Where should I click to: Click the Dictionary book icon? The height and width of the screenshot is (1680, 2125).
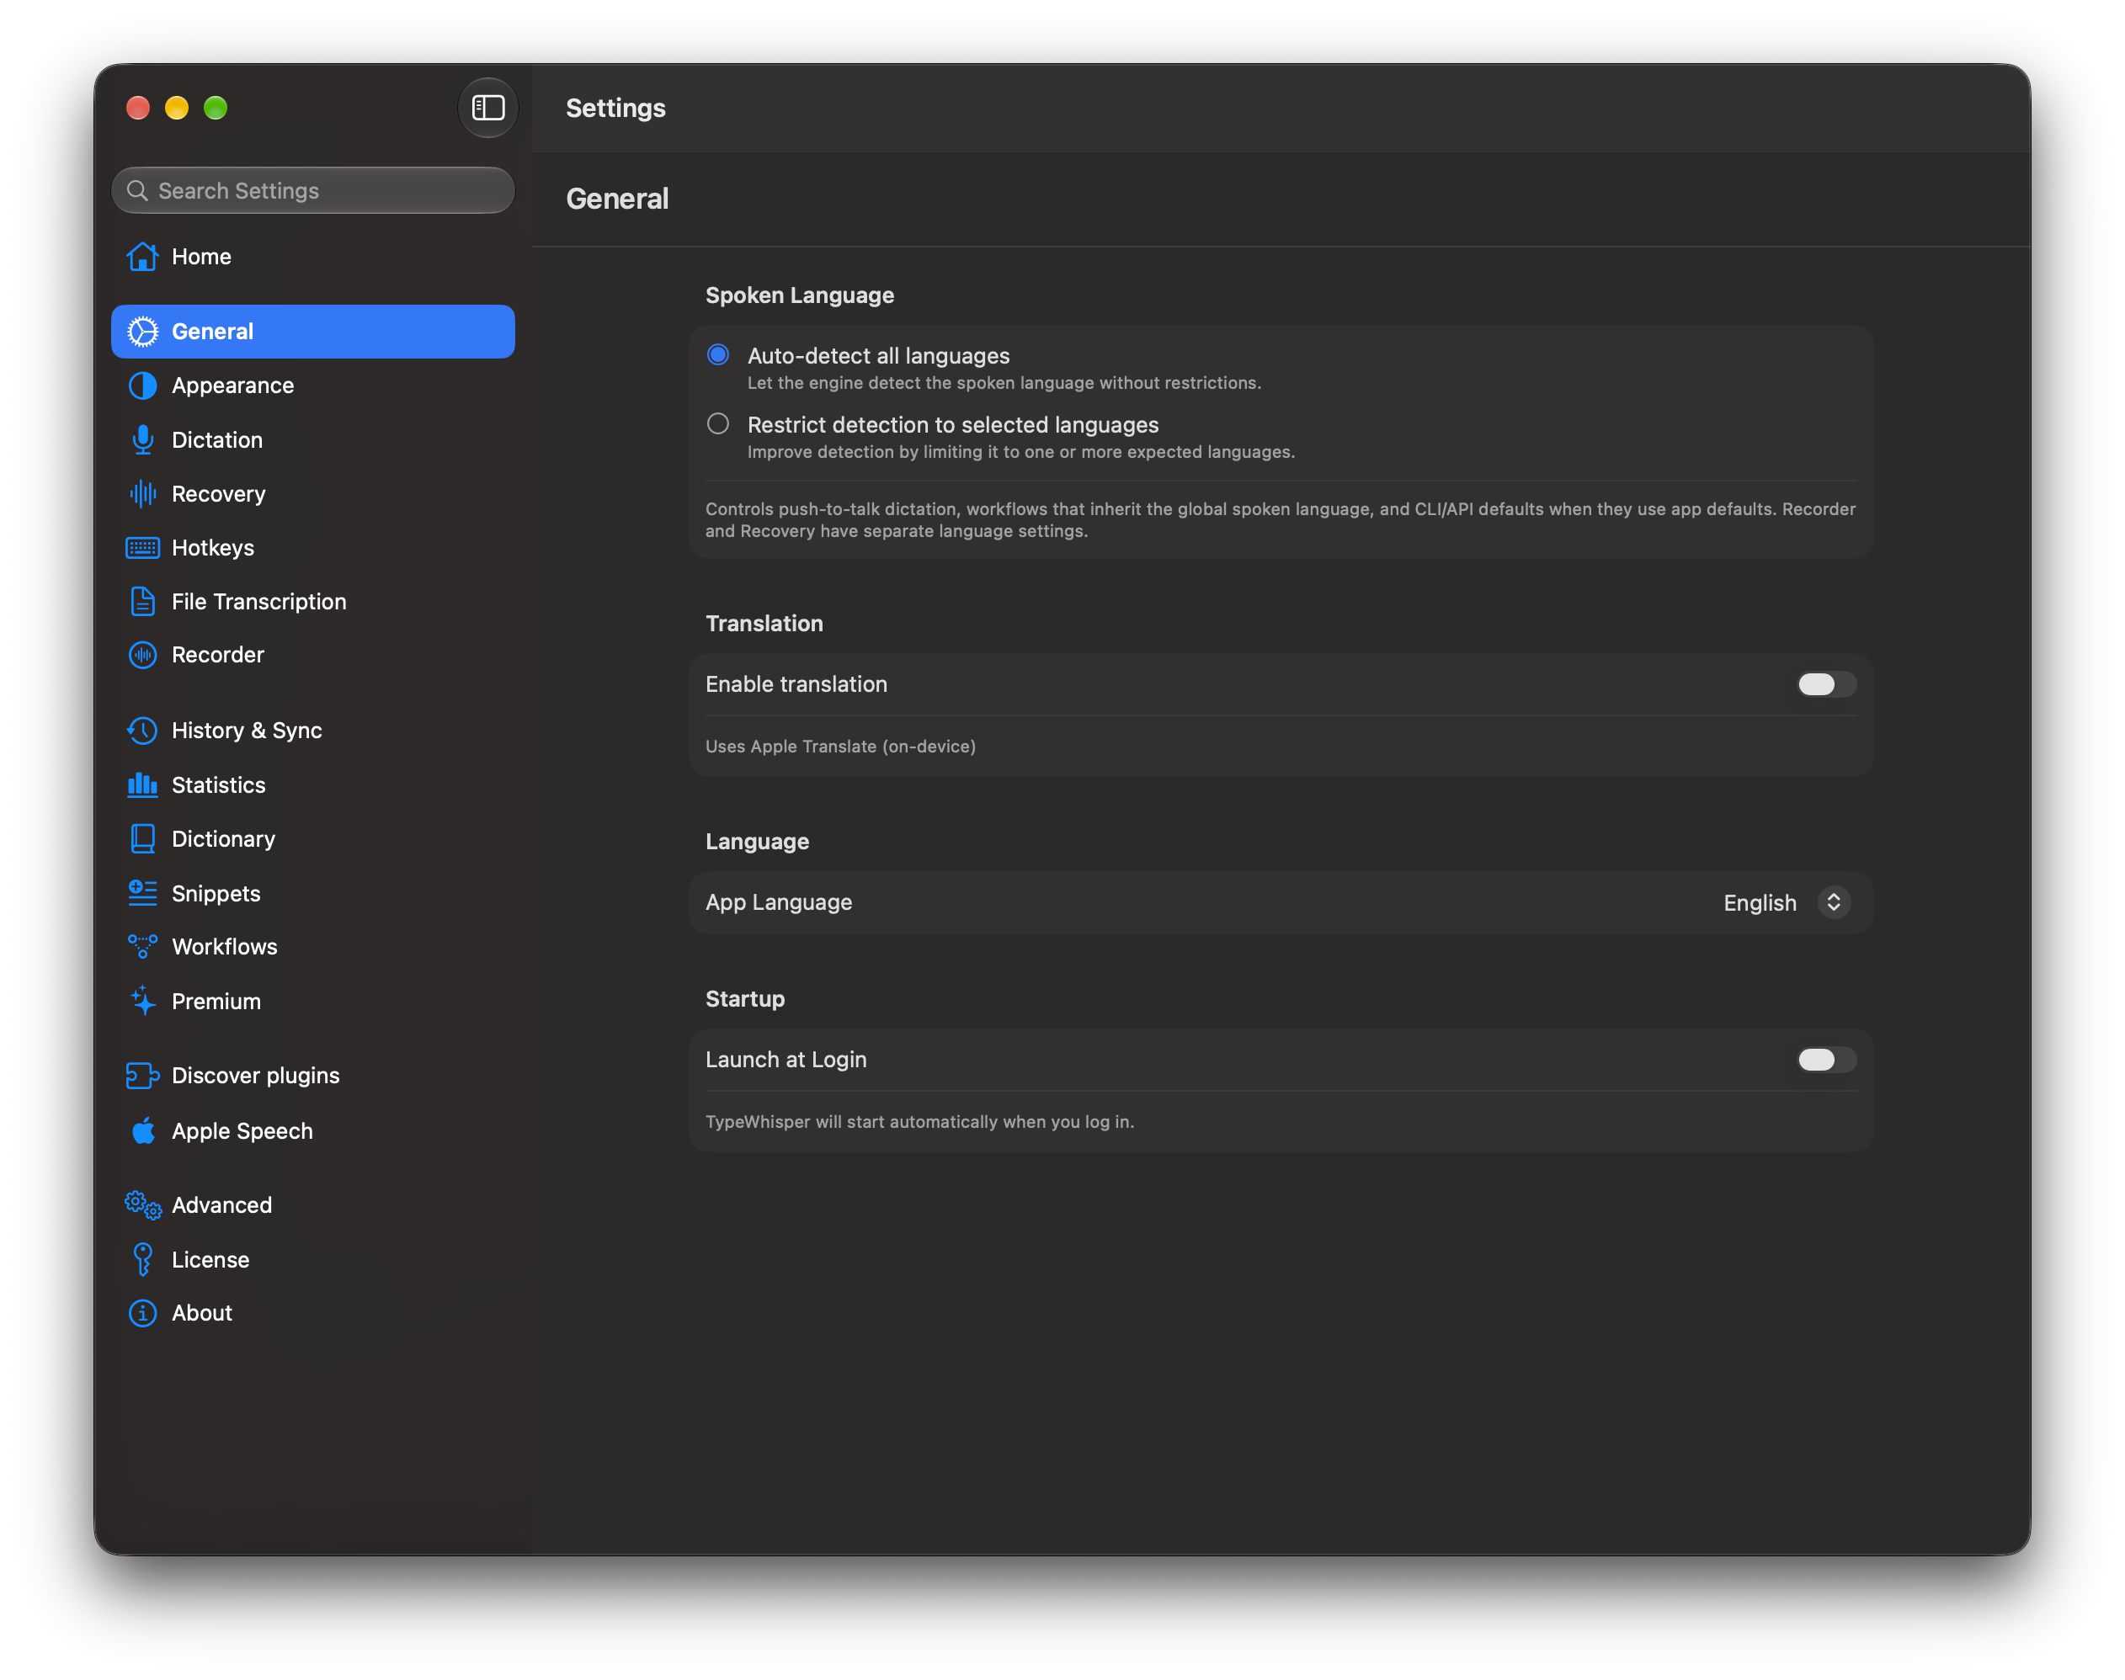[x=142, y=839]
